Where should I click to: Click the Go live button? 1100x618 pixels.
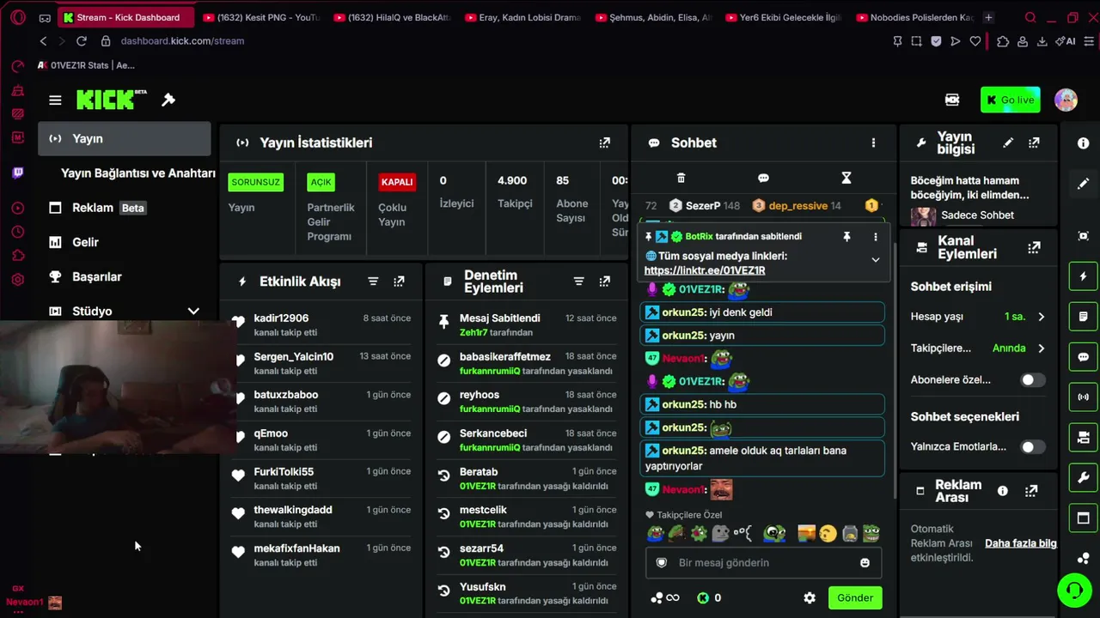click(x=1011, y=100)
